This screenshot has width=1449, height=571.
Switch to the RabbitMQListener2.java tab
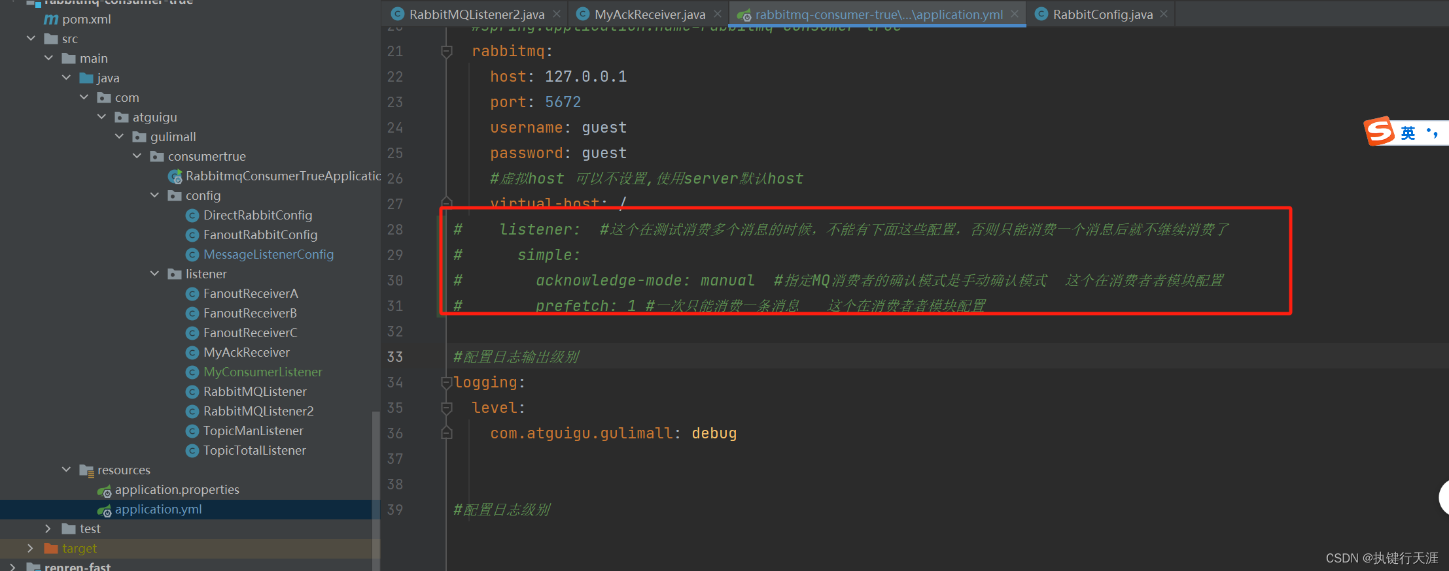(476, 14)
